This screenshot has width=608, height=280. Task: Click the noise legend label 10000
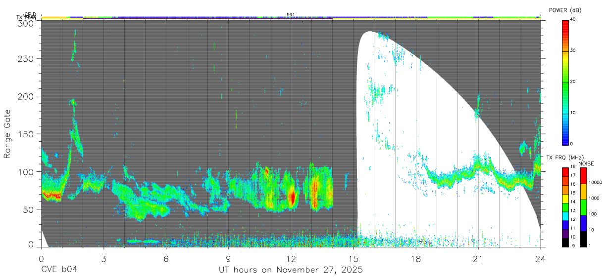coord(596,182)
